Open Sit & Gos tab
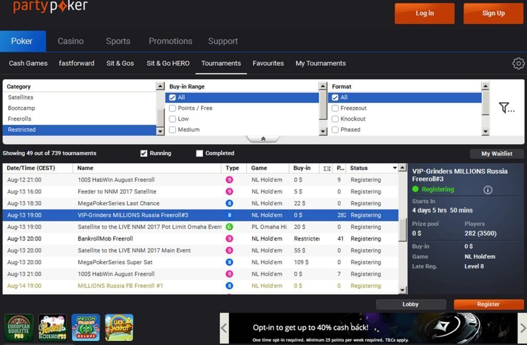This screenshot has height=345, width=527. (x=120, y=63)
